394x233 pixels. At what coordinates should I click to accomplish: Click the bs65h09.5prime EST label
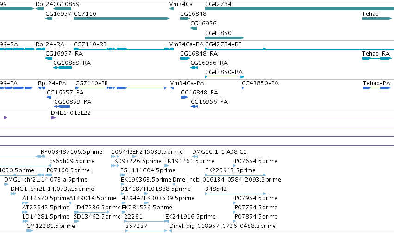click(x=72, y=161)
